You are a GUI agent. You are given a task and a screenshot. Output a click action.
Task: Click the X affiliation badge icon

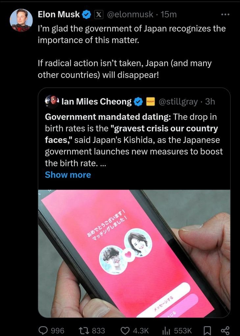pyautogui.click(x=99, y=14)
